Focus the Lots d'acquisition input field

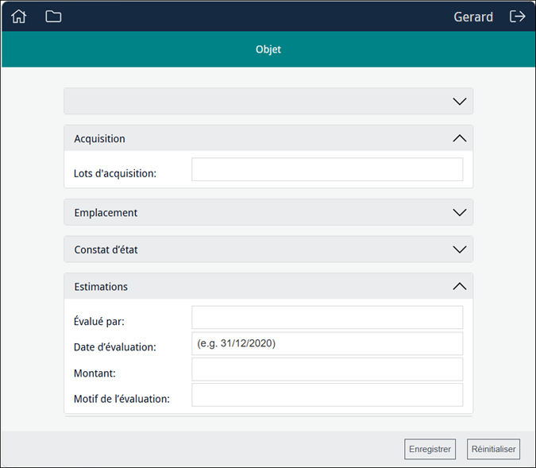point(327,169)
